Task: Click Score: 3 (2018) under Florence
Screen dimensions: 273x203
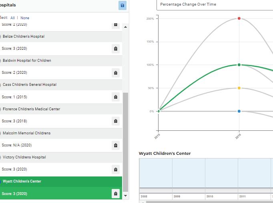Action: click(14, 121)
